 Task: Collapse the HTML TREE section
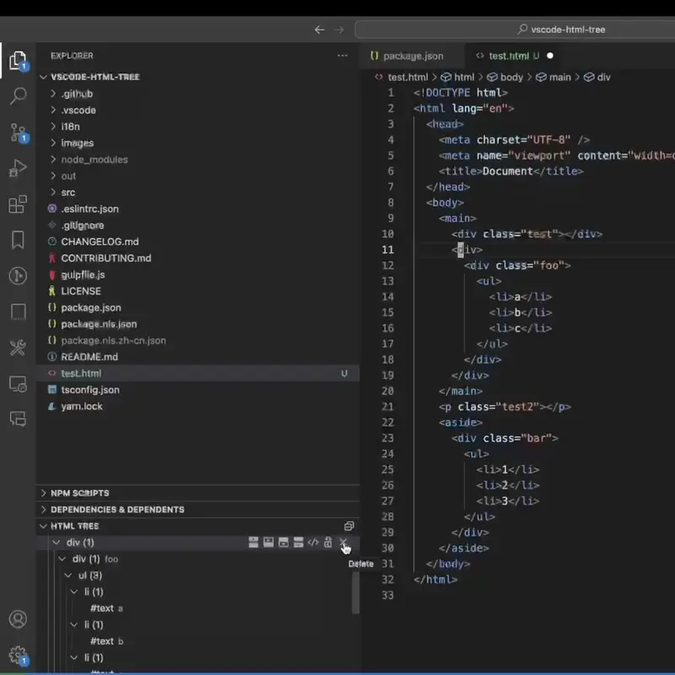pos(44,526)
